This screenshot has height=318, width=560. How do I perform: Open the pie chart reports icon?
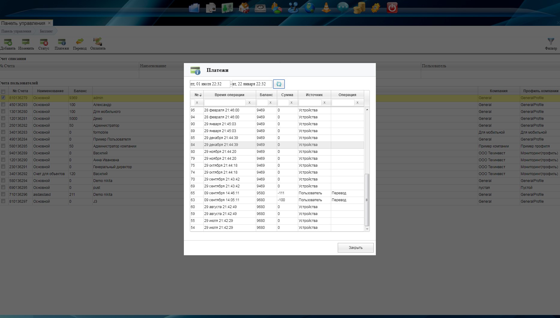pyautogui.click(x=277, y=8)
